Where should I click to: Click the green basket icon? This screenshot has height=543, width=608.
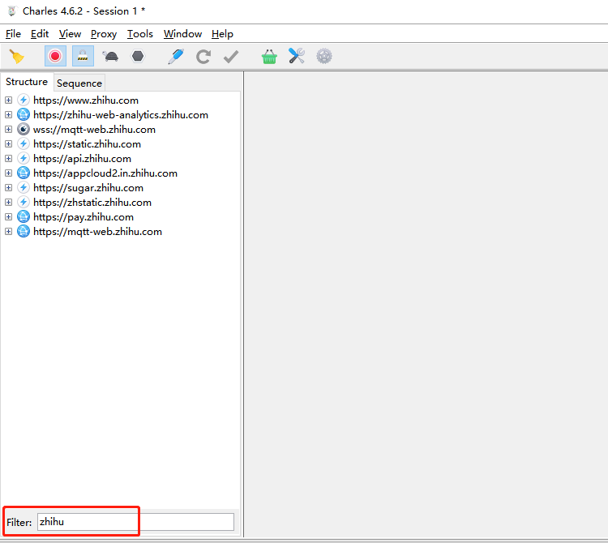pos(269,56)
